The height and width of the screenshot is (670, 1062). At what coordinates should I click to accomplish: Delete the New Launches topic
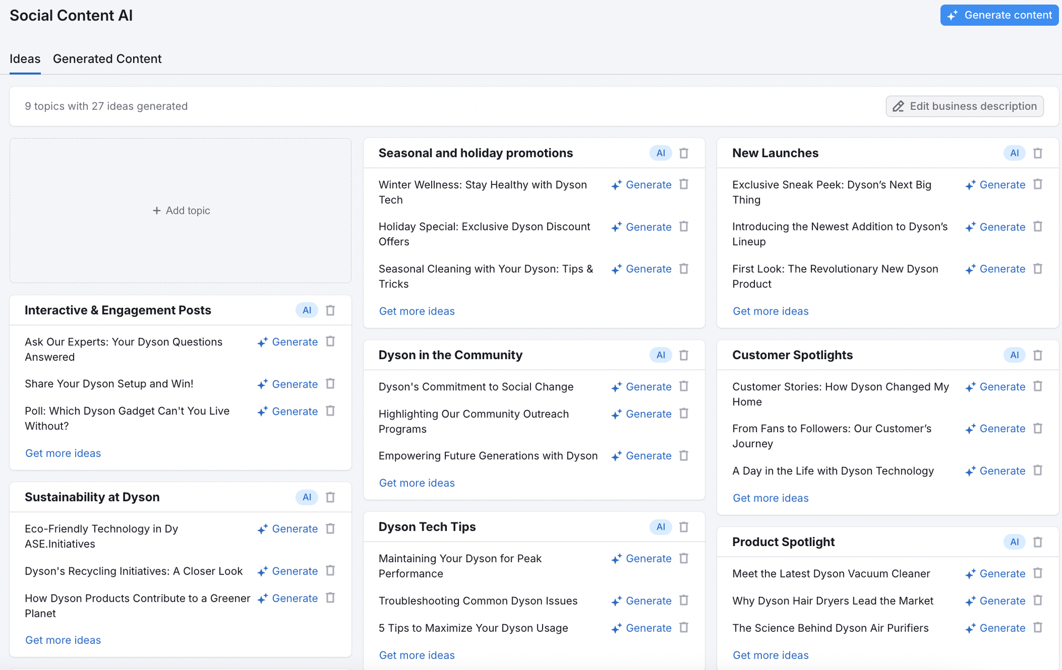pos(1038,153)
